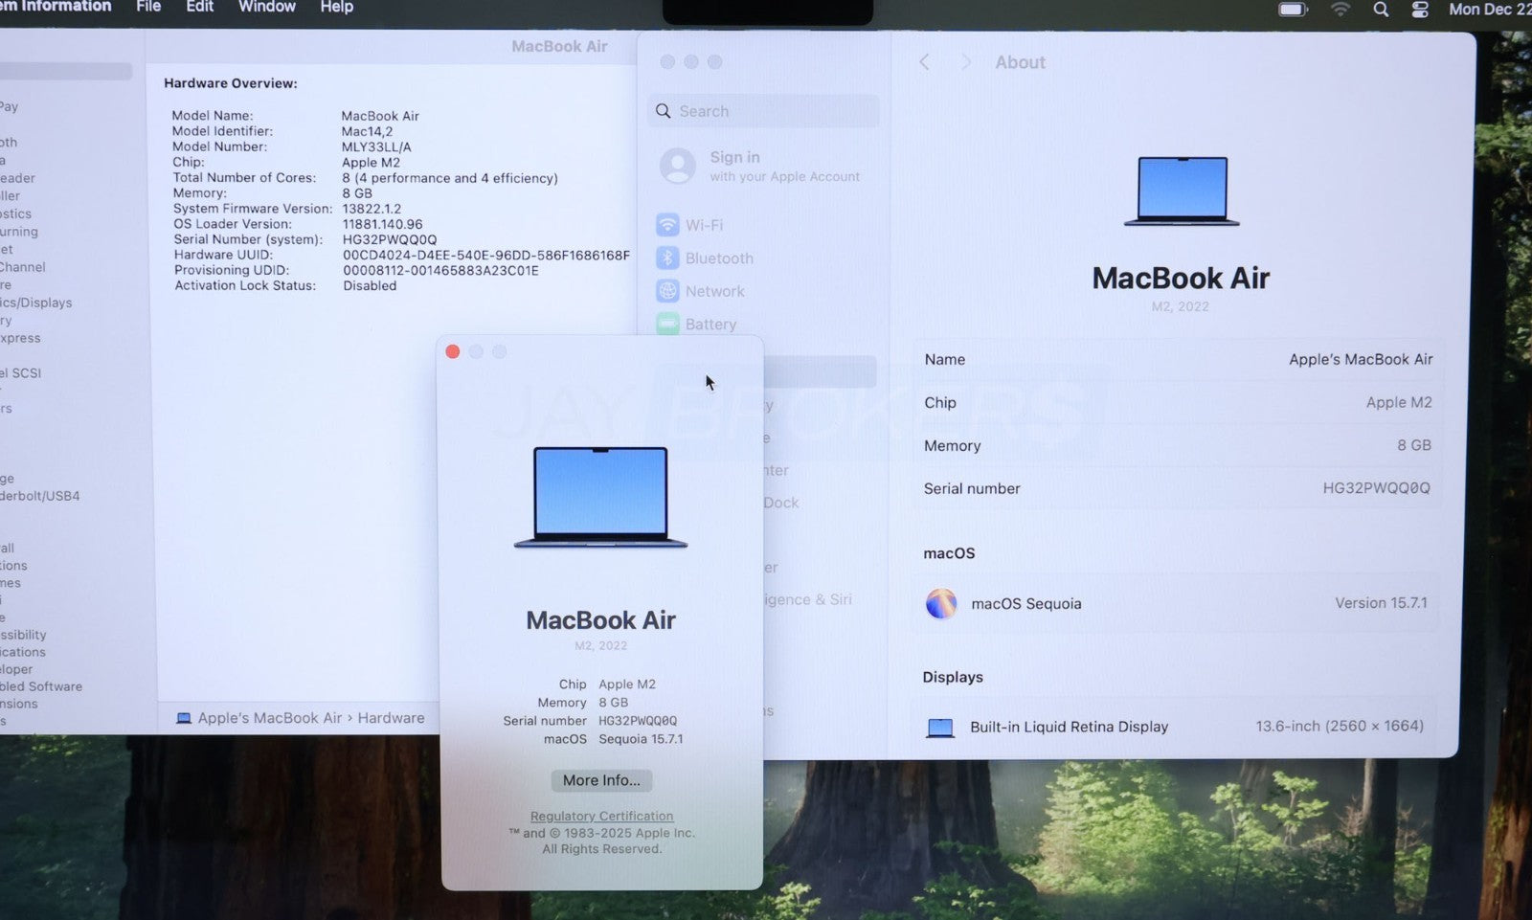Screen dimensions: 1532x920
Task: Go back using the left chevron
Action: point(924,62)
